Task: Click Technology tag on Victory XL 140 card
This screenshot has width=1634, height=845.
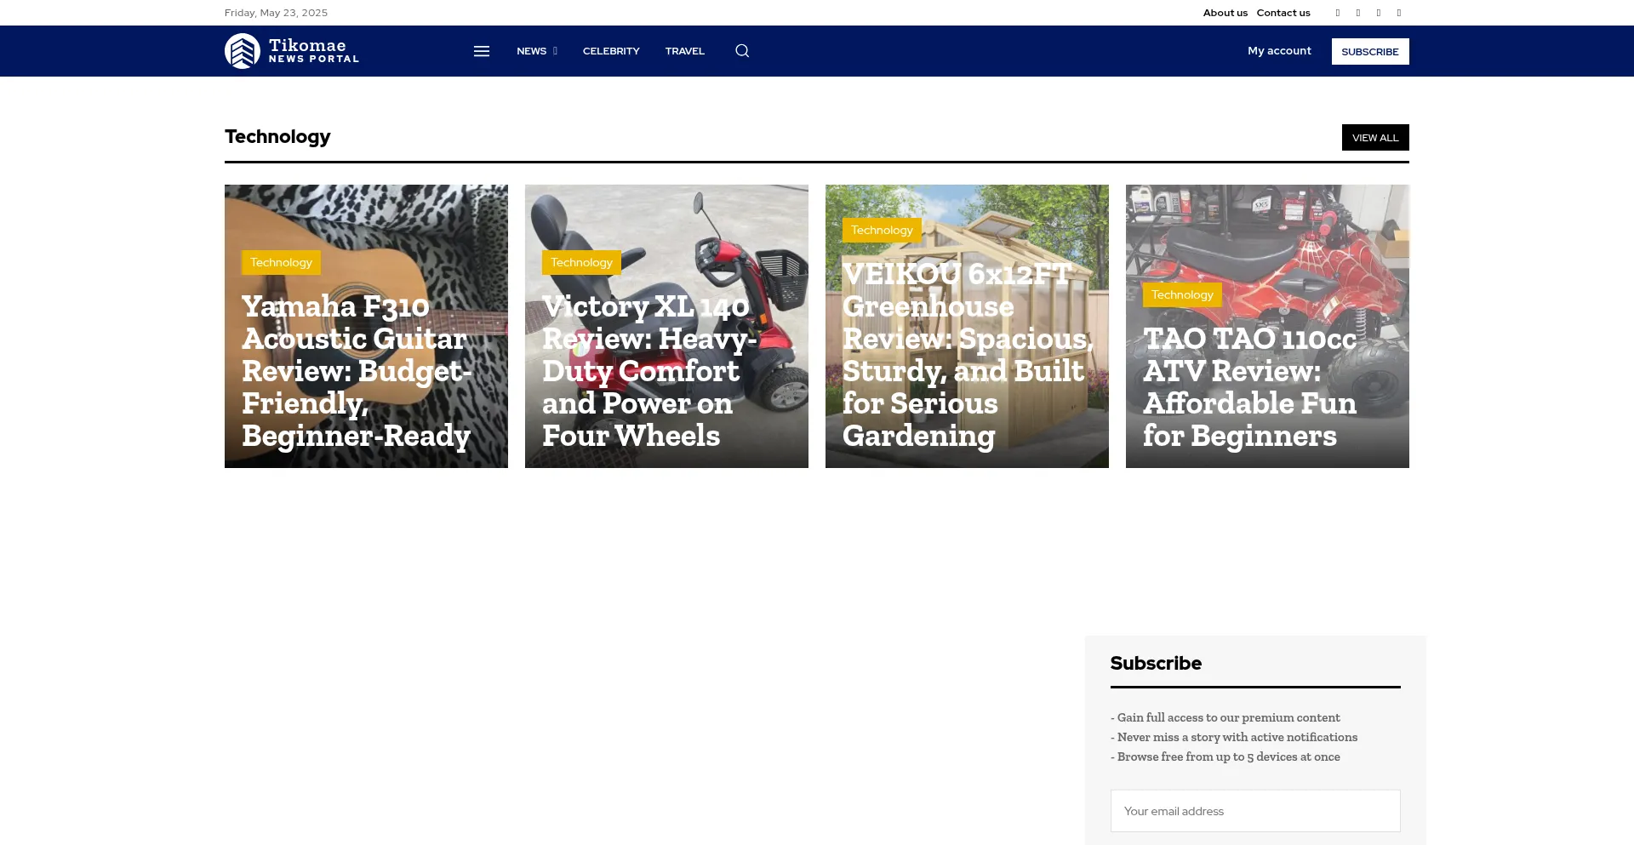Action: pyautogui.click(x=581, y=263)
